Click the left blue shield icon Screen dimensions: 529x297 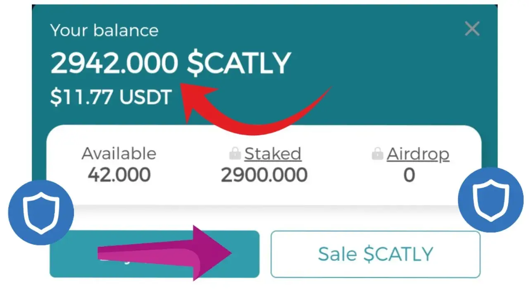[41, 213]
